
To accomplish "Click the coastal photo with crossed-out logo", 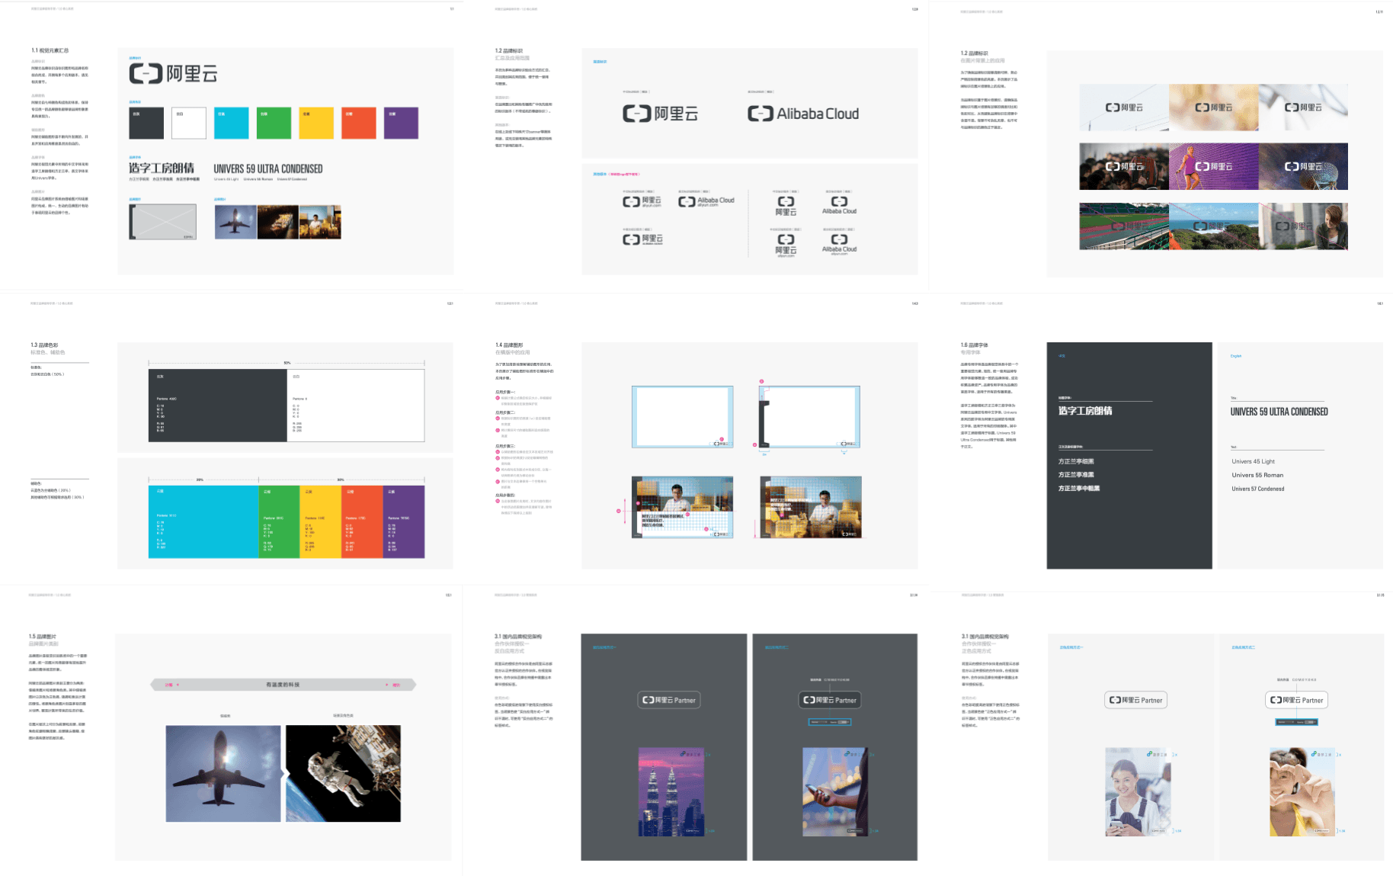I will coord(1213,226).
